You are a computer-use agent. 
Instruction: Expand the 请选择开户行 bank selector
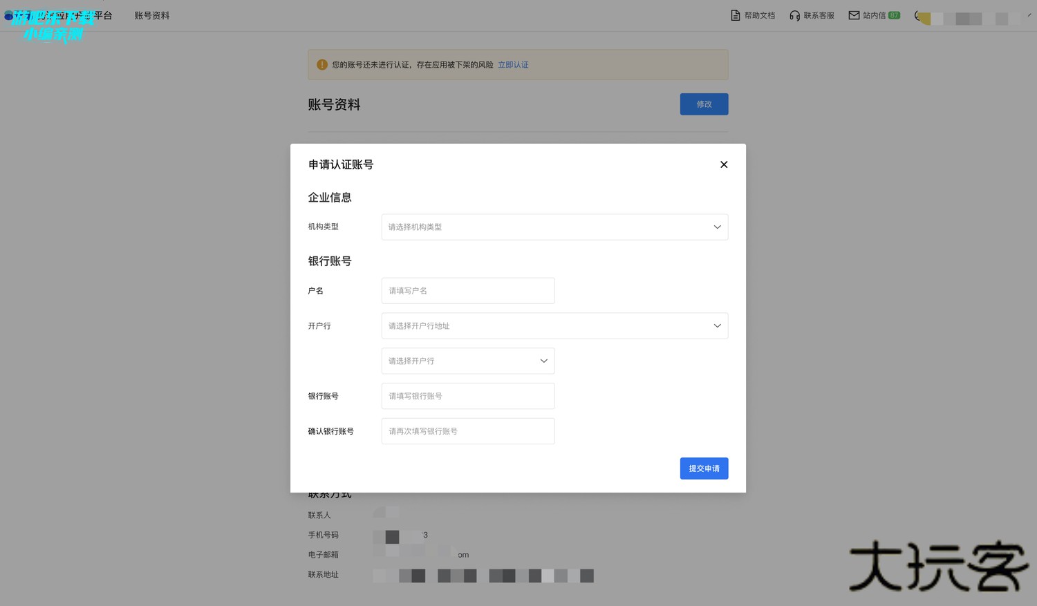(x=467, y=361)
